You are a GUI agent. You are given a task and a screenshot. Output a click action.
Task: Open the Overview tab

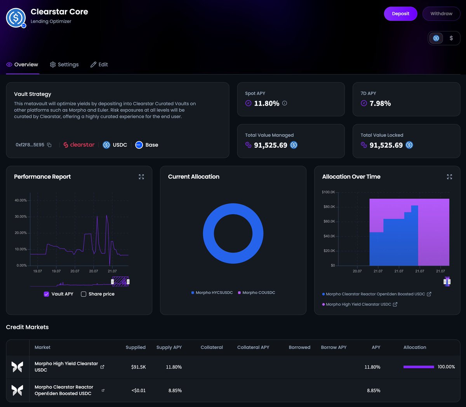pos(23,64)
